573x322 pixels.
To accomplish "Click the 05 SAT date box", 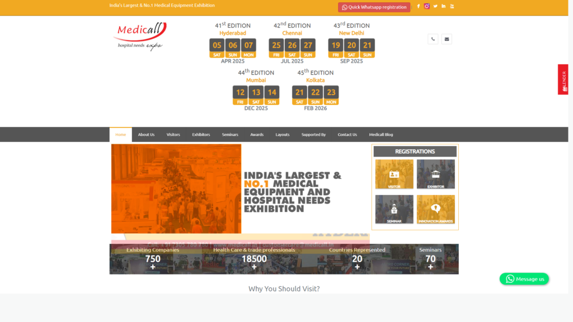I will coord(217,48).
